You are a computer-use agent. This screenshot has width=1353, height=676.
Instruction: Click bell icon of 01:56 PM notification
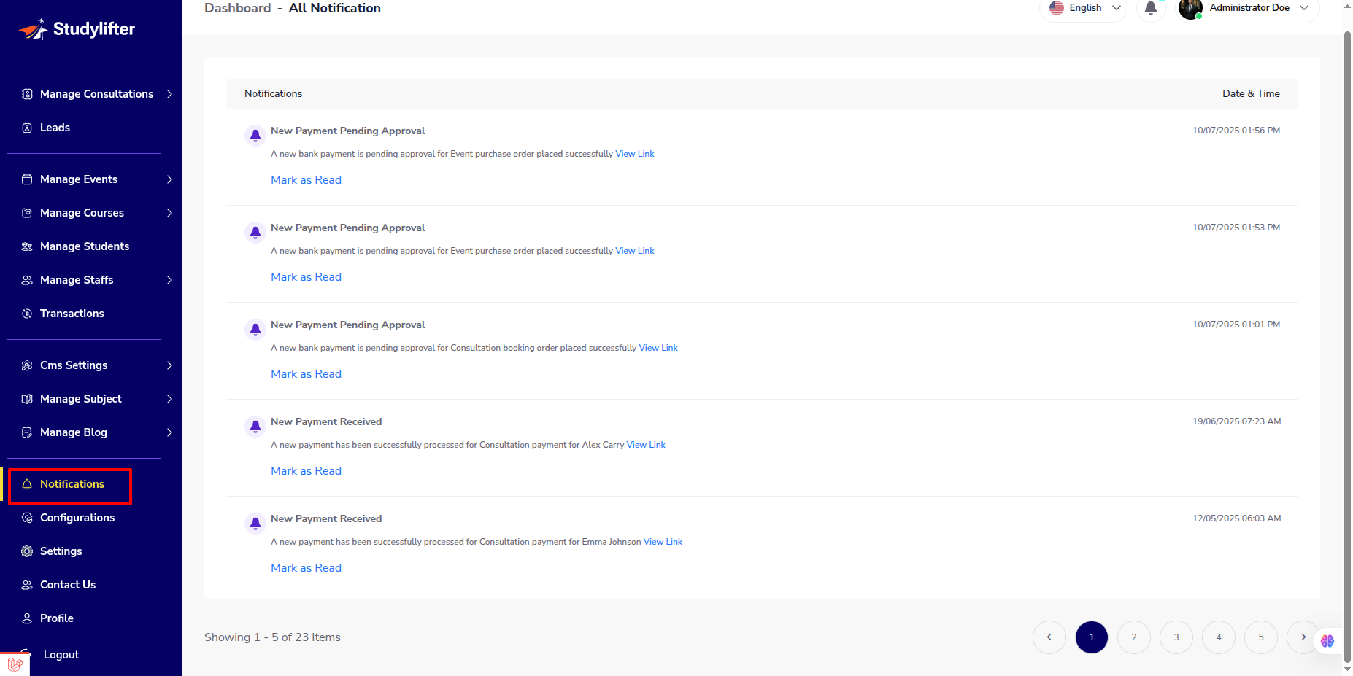(255, 135)
